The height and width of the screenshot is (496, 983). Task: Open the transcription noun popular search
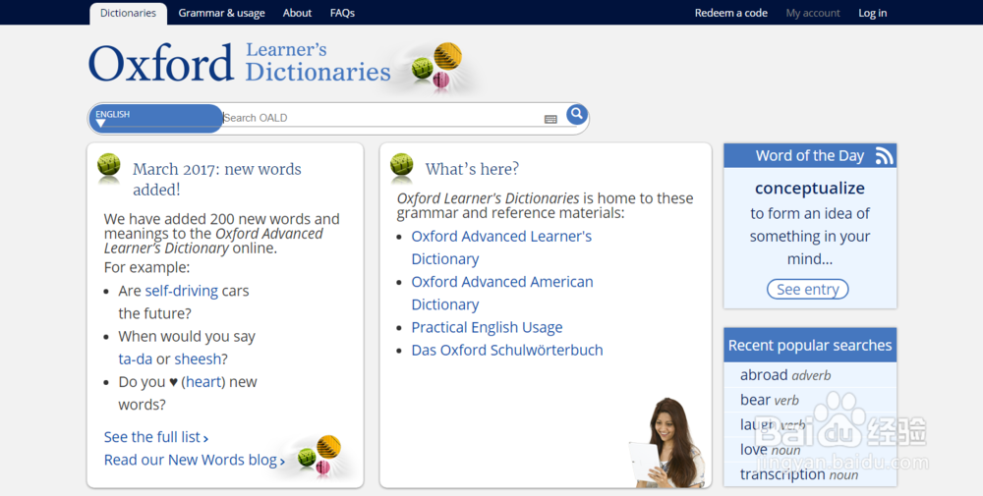(x=798, y=474)
